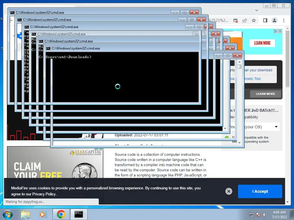Viewport: 294px width, 220px height.
Task: Click the front cmd.exe window system icon
Action: point(48,48)
